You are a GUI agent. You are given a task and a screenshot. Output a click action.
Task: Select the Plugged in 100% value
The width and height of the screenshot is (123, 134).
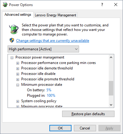coord(51,95)
